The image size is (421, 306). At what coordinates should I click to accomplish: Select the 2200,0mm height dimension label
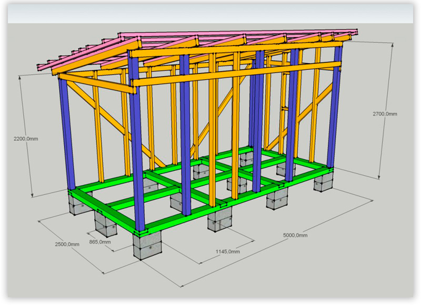26,139
